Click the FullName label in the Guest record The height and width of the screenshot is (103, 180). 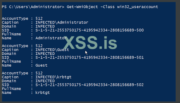click(11, 61)
